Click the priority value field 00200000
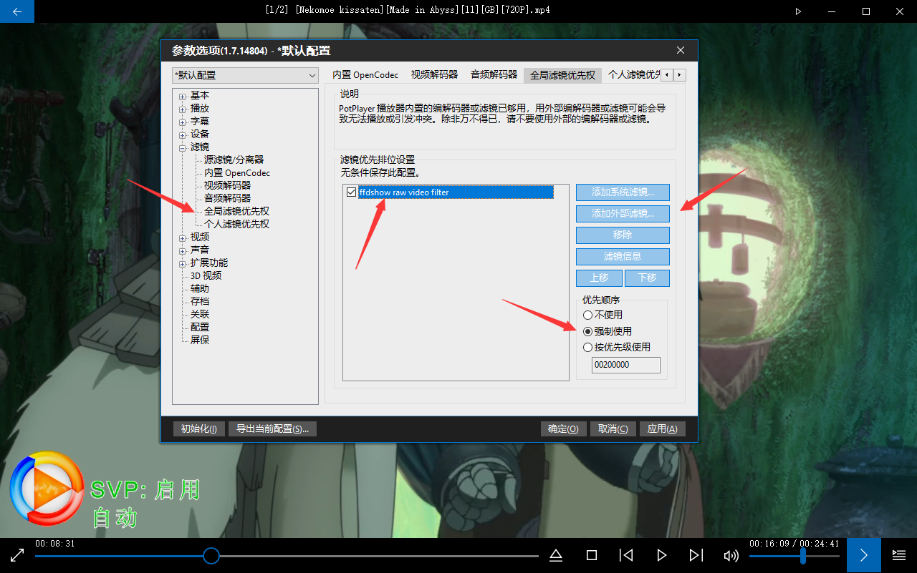Screen dimensions: 917x573 pyautogui.click(x=625, y=365)
